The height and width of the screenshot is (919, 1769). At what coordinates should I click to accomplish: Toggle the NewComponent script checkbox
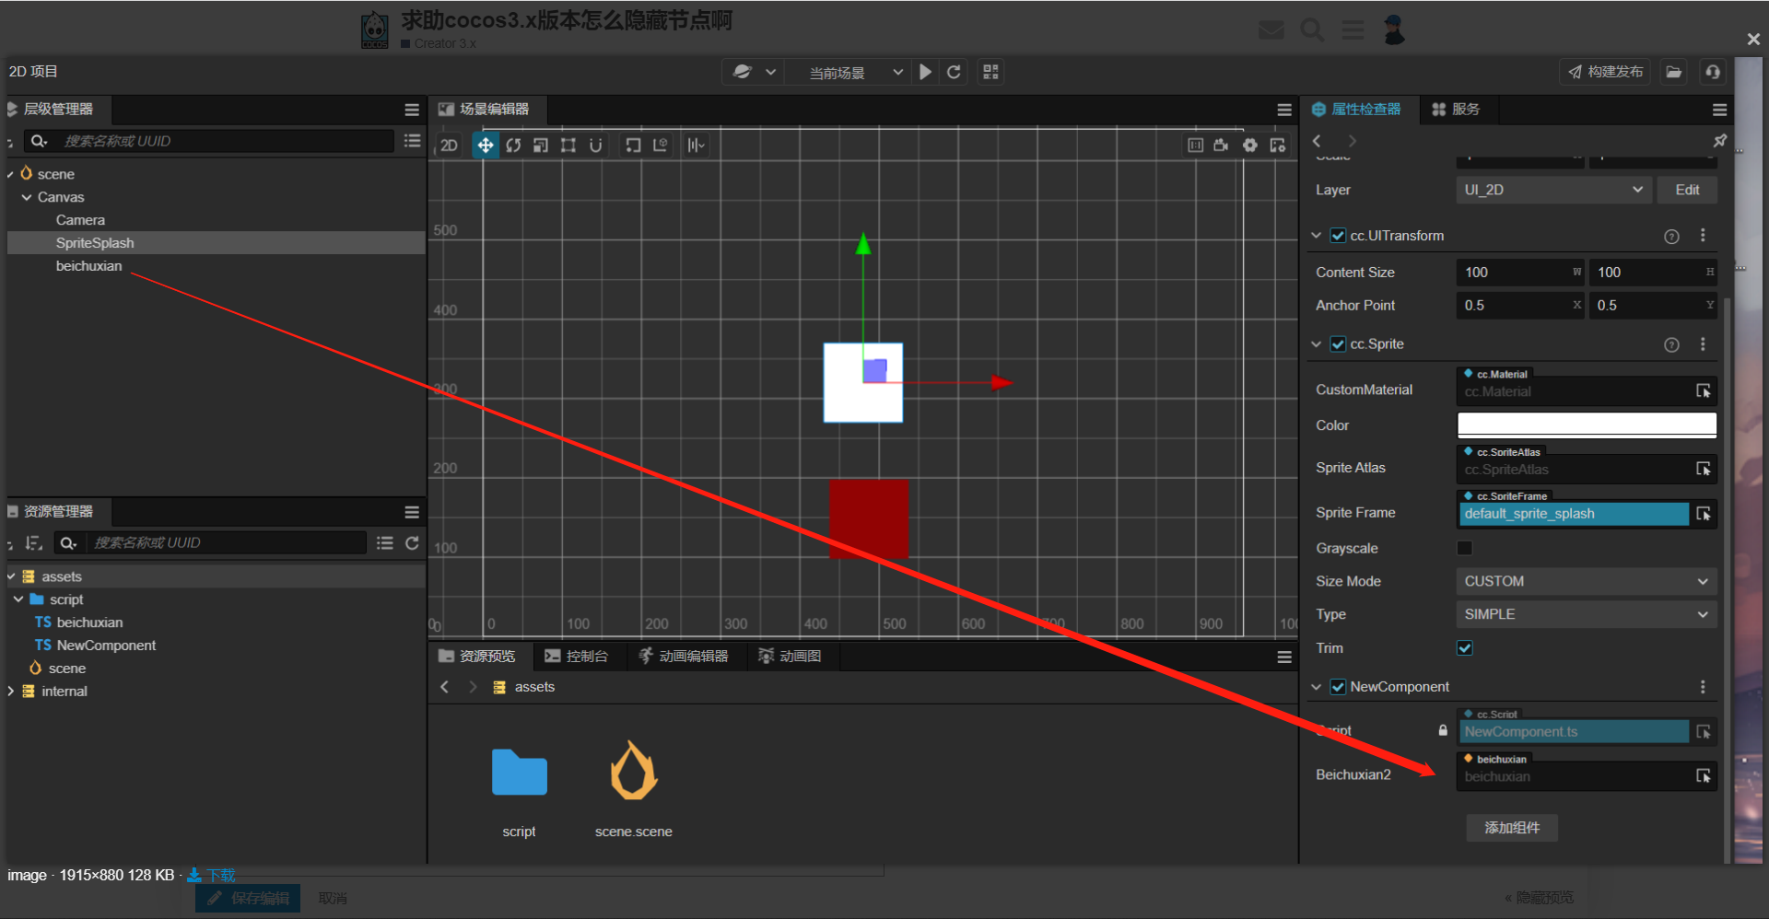click(x=1338, y=687)
